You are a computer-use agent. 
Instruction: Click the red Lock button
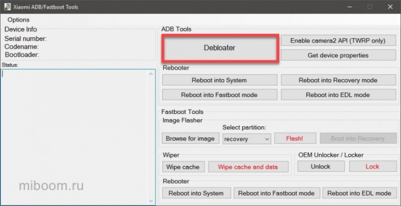click(x=372, y=166)
